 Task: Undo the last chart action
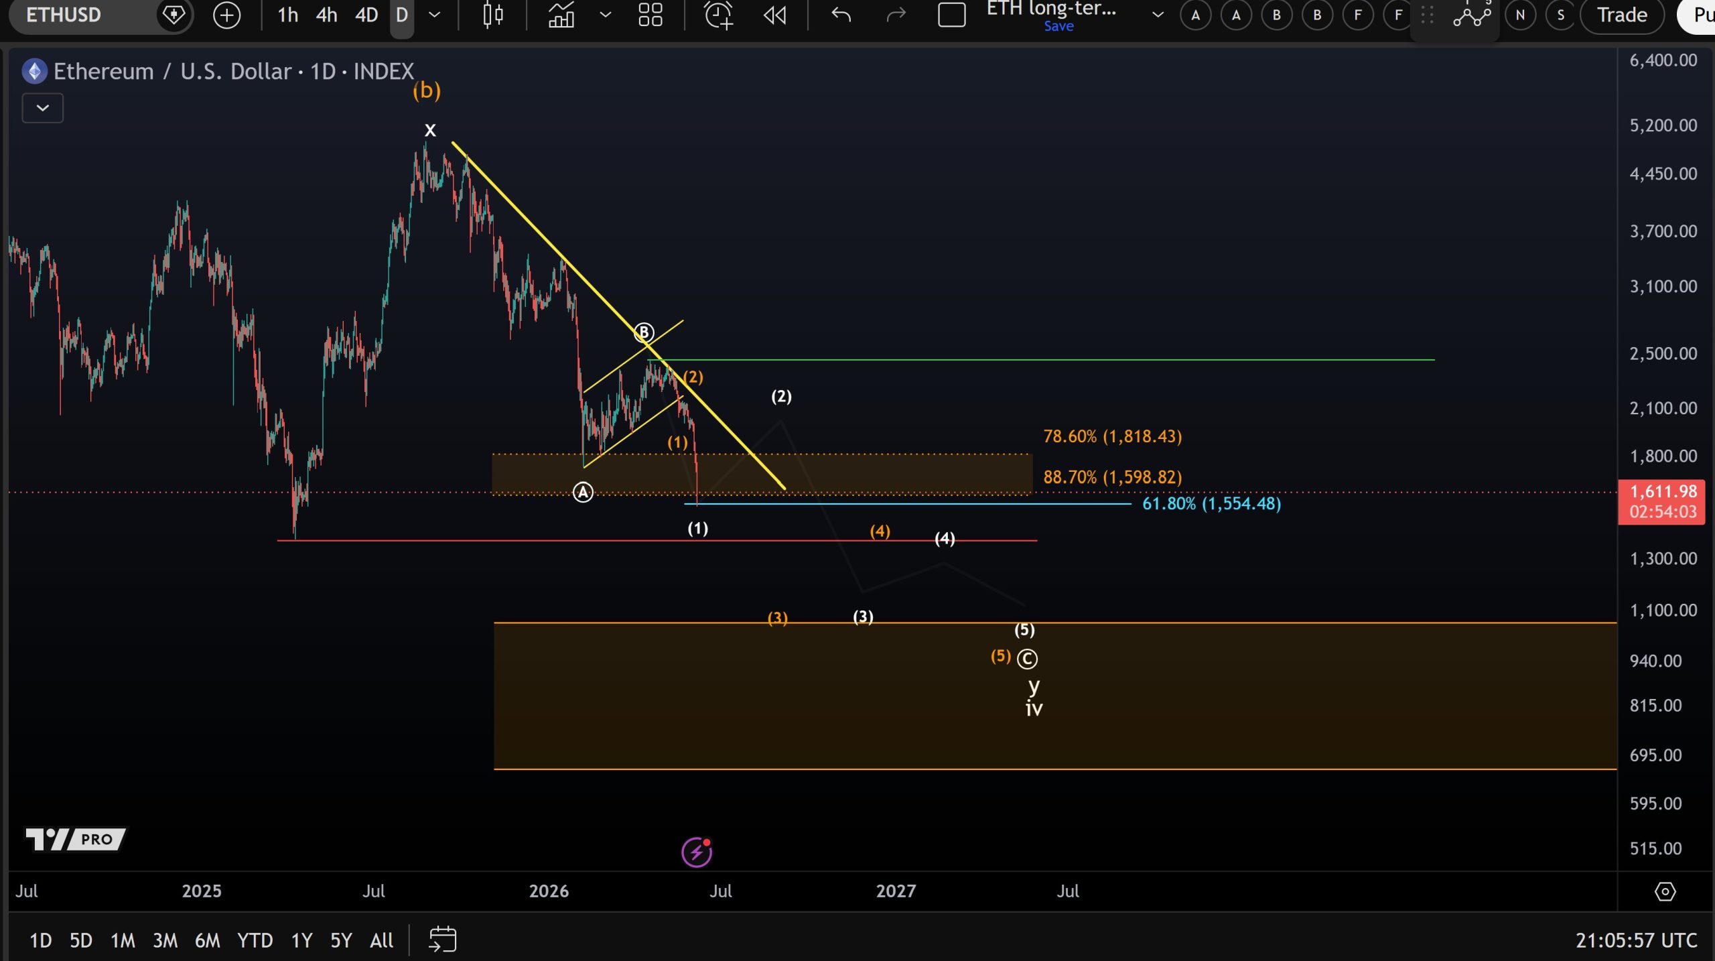841,15
